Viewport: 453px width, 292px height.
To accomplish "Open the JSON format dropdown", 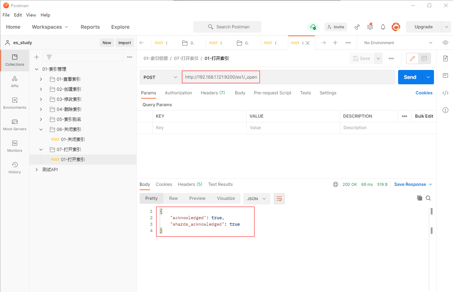I will click(x=257, y=199).
